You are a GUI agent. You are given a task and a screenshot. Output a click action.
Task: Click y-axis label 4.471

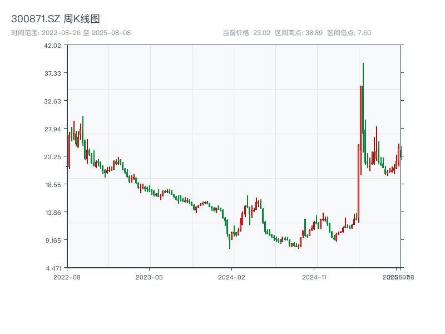(x=53, y=268)
